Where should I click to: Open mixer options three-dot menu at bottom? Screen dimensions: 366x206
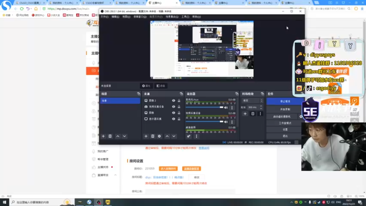196,136
